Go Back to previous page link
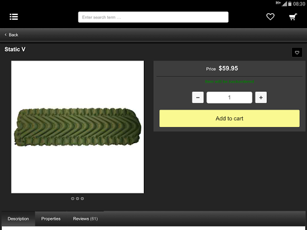 [x=11, y=35]
